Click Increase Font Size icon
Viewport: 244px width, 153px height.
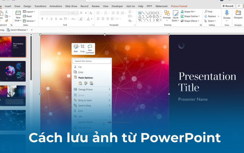pos(81,13)
